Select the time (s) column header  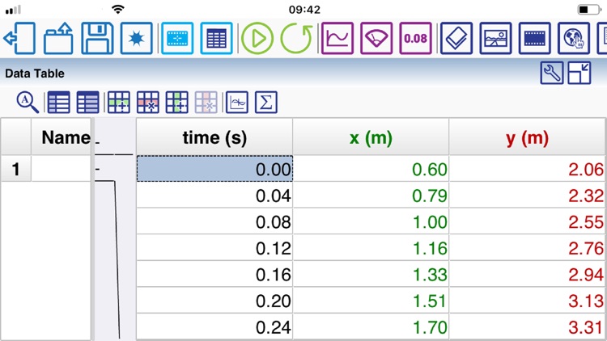(214, 137)
